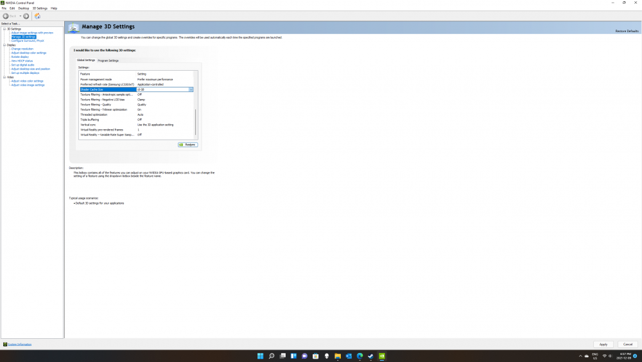Viewport: 642px width, 362px height.
Task: Open the Windows Start button
Action: 261,356
